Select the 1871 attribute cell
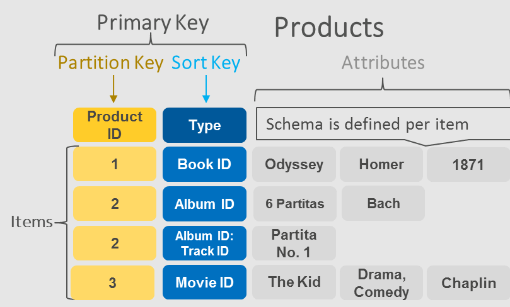Screen dimensions: 510x307 tap(468, 164)
